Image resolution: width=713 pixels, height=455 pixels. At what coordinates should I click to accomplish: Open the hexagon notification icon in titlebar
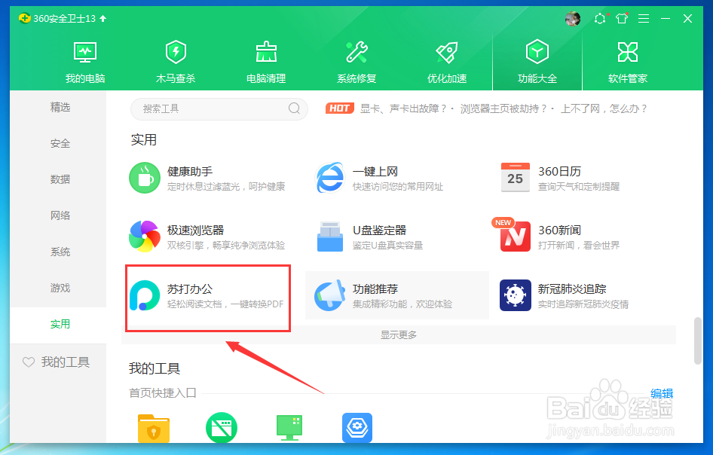599,20
